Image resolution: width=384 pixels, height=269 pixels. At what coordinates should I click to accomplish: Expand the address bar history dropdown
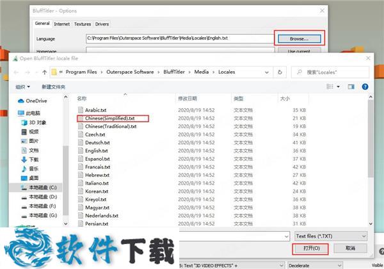pos(267,72)
